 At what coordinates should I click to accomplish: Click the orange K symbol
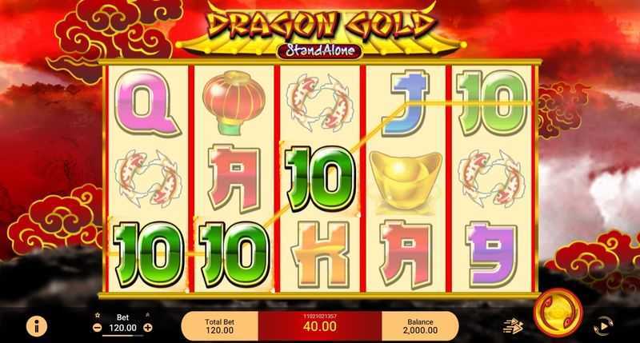click(320, 255)
